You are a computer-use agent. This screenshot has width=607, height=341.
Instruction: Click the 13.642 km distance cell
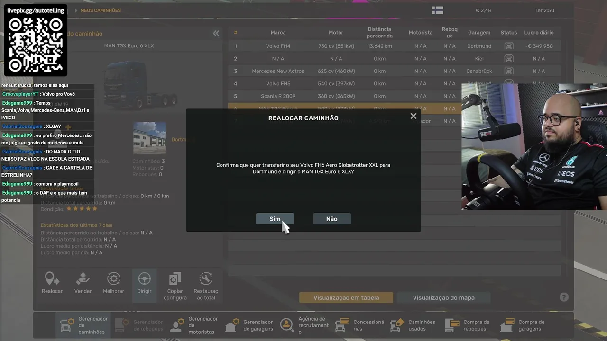point(379,46)
